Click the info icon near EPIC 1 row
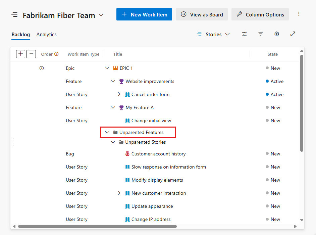Image resolution: width=316 pixels, height=235 pixels. click(x=41, y=68)
